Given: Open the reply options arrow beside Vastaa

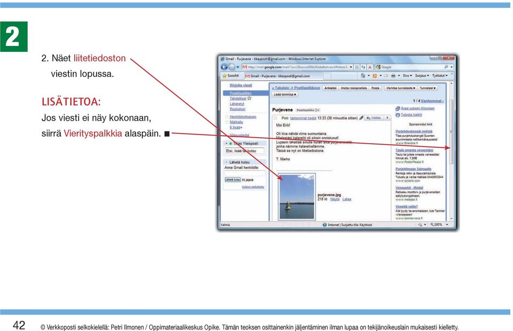Looking at the screenshot, I should (x=387, y=118).
